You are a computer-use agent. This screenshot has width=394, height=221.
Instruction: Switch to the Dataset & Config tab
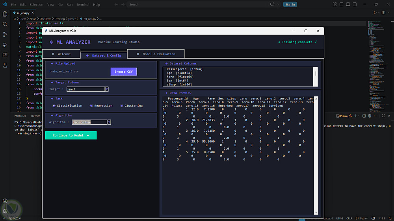(x=104, y=55)
